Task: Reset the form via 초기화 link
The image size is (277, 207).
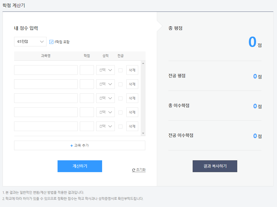Action: tap(139, 170)
